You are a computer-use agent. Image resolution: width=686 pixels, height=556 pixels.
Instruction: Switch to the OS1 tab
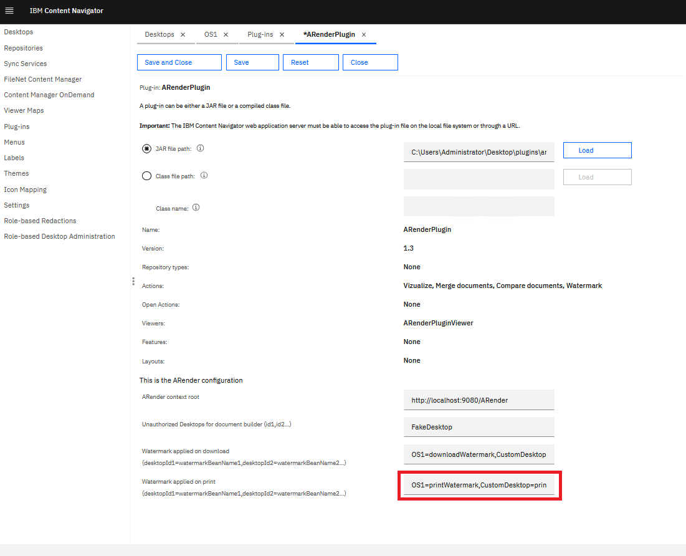coord(211,35)
